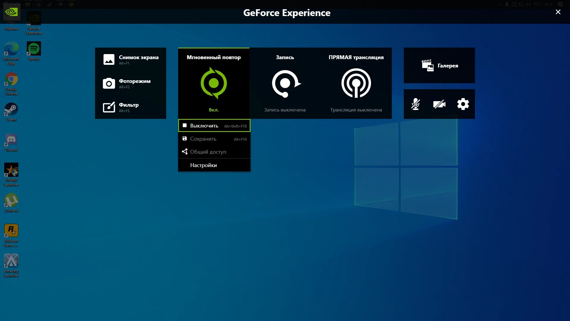Collapse the Мгновенный повтор header dropdown

[213, 57]
